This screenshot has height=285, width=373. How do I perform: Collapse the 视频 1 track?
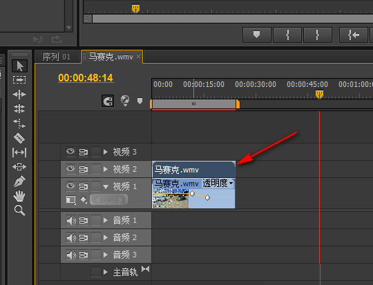pos(106,186)
